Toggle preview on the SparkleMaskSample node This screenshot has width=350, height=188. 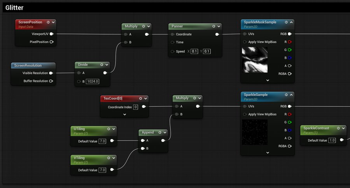pyautogui.click(x=286, y=22)
